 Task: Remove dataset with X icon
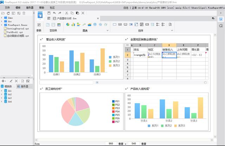pyautogui.click(x=16, y=81)
